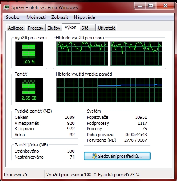Image resolution: width=177 pixels, height=181 pixels.
Task: Switch to the Uživatelé tab
Action: 106,28
